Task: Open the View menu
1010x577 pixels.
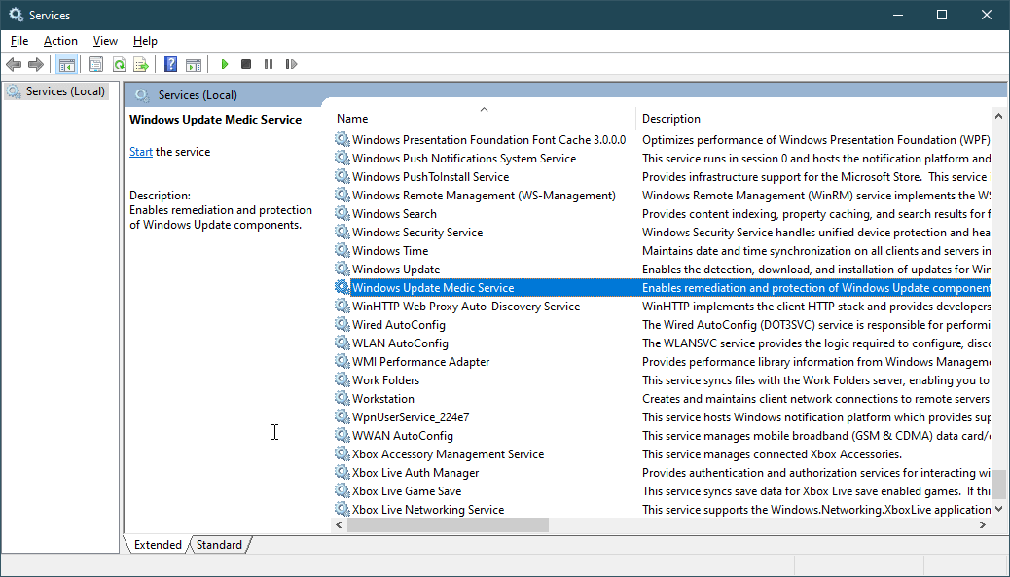Action: pos(105,41)
